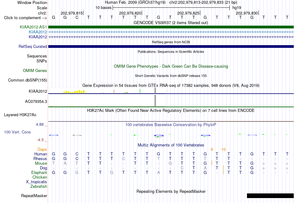Click the Chicken alignment row label

(x=40, y=177)
